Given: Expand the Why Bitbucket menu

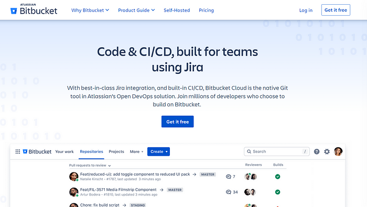Looking at the screenshot, I should coord(90,10).
